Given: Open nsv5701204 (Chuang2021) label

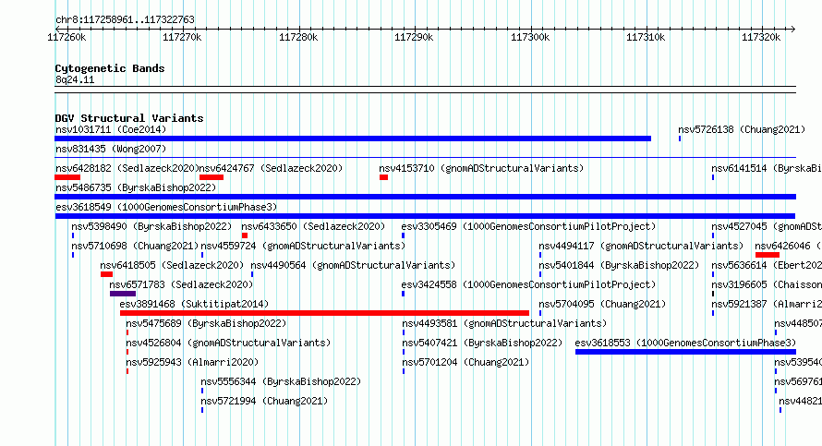Looking at the screenshot, I should coord(465,362).
